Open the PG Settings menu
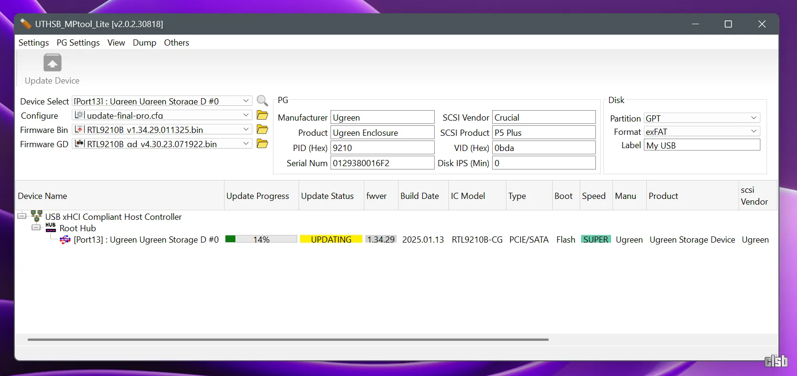Screen dimensions: 797x376 78,43
